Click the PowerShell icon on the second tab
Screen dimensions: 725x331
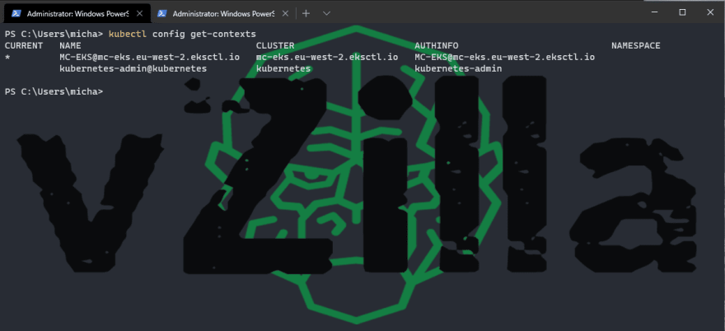click(161, 13)
